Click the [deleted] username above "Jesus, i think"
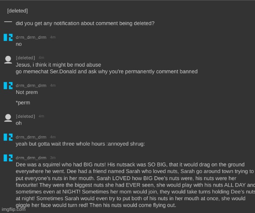This screenshot has width=255, height=213. 25,58
